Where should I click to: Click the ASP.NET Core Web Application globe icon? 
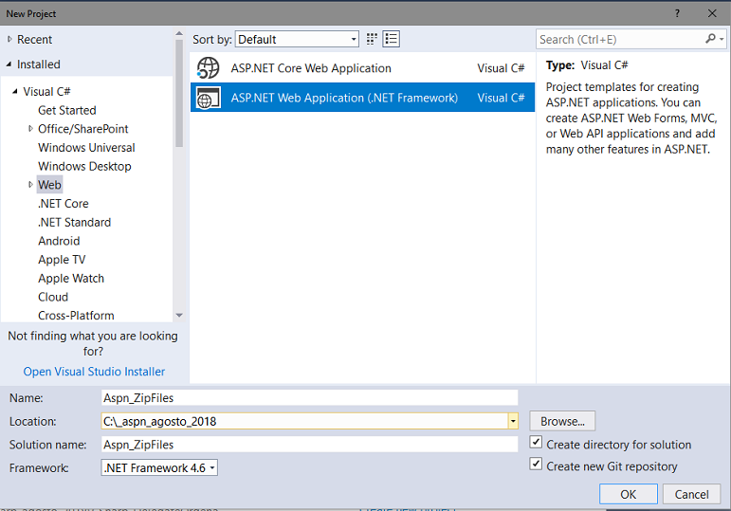click(x=208, y=68)
